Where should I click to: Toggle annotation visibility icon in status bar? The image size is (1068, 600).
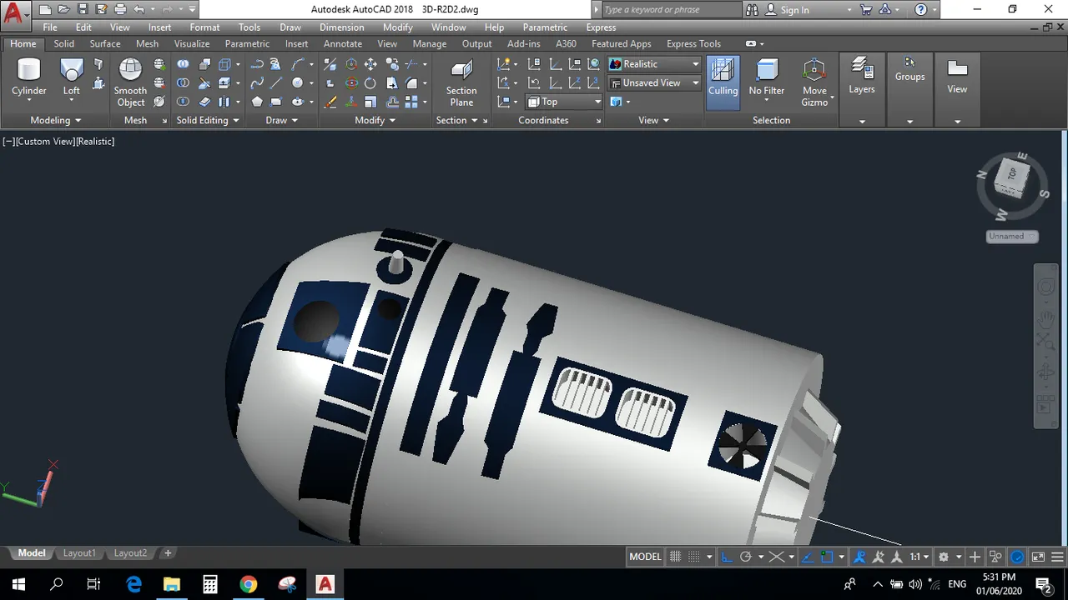point(859,557)
